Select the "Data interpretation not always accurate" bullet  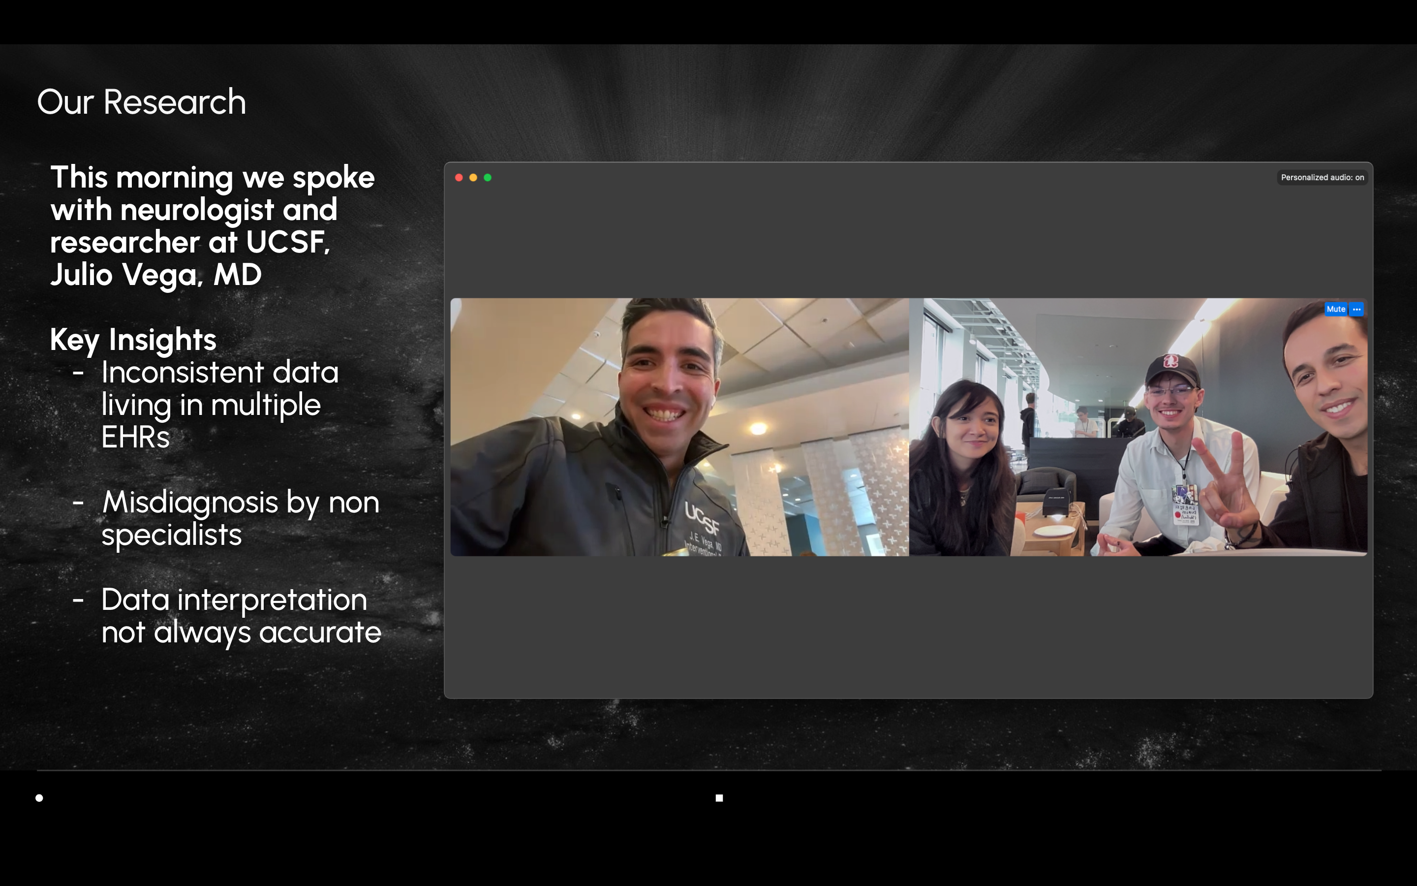pos(241,615)
